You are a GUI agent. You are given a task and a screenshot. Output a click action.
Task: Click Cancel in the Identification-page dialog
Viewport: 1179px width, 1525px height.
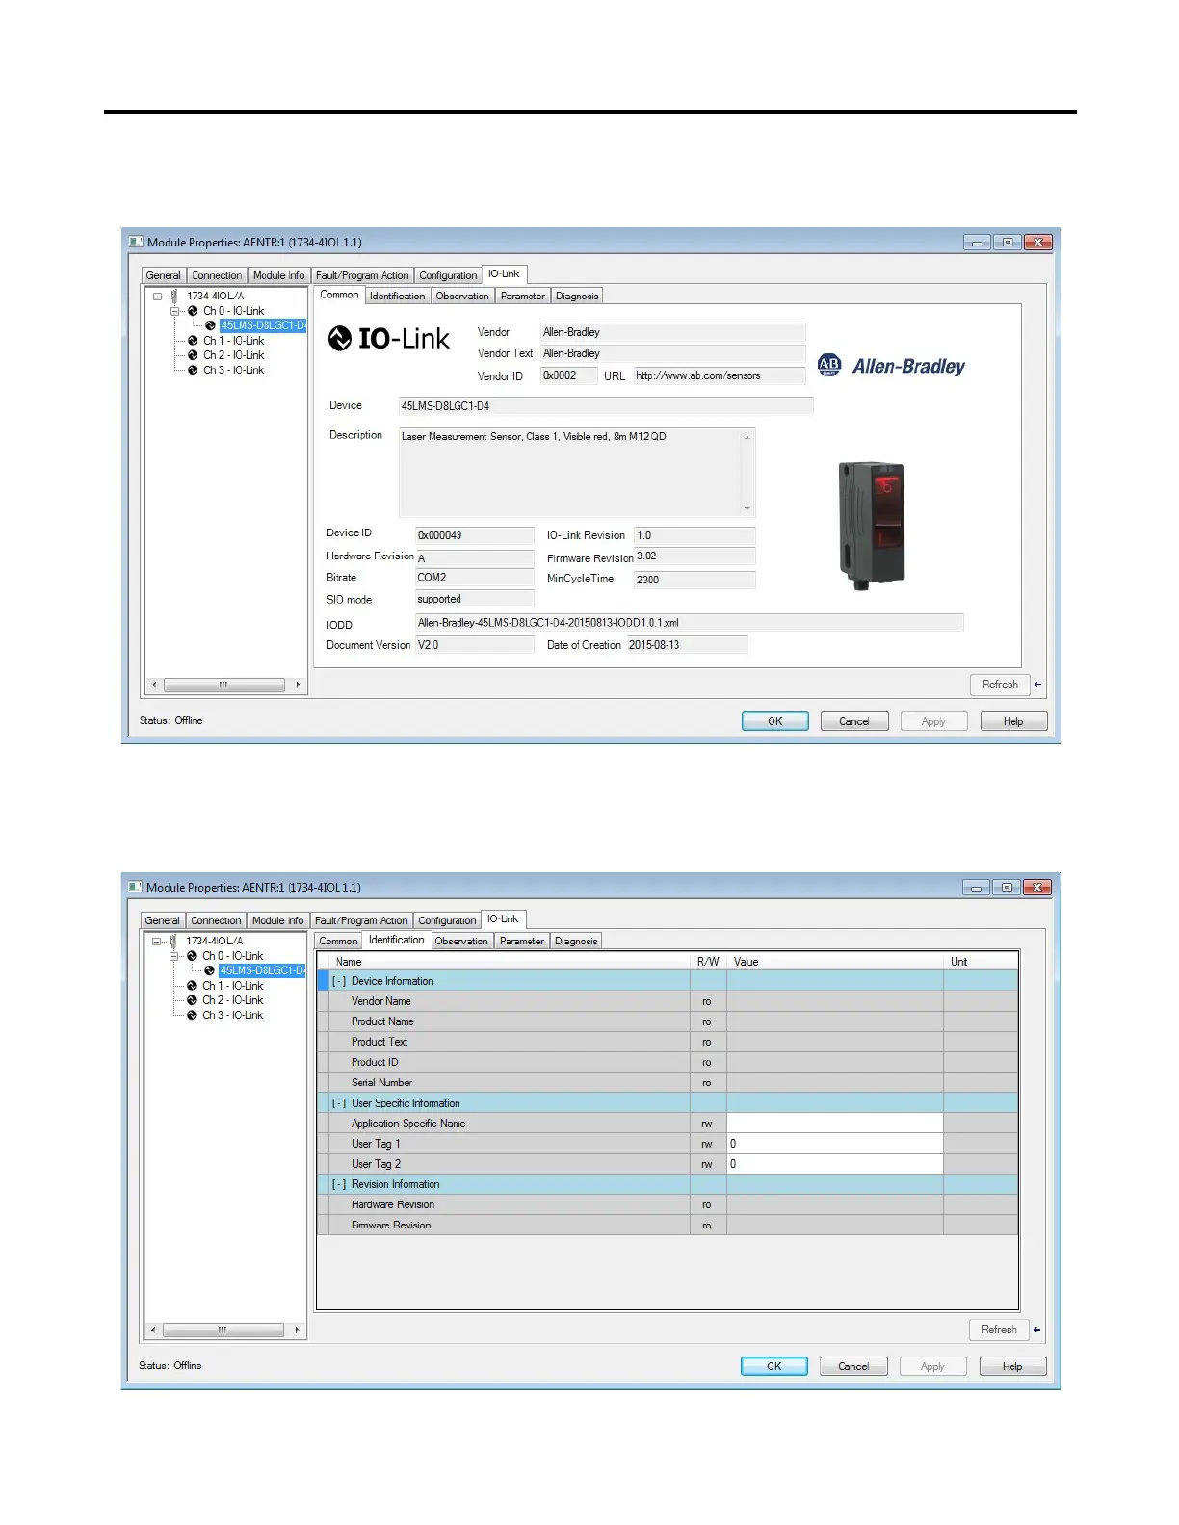tap(853, 1366)
